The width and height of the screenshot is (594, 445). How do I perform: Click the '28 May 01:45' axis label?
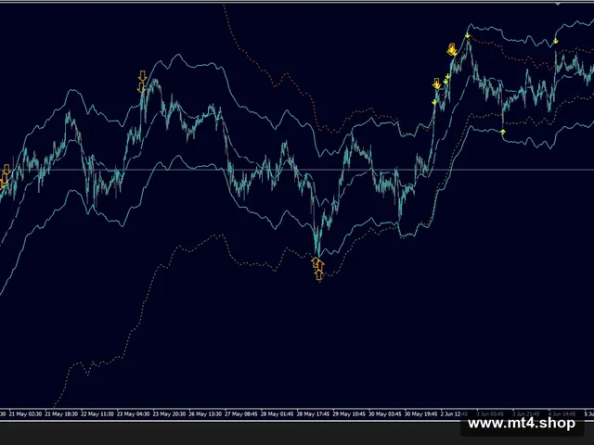coord(277,414)
